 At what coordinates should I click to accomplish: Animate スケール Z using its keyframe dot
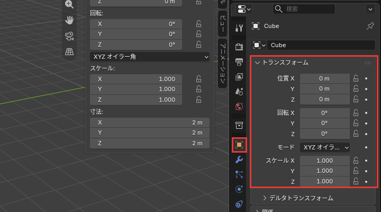(366, 182)
